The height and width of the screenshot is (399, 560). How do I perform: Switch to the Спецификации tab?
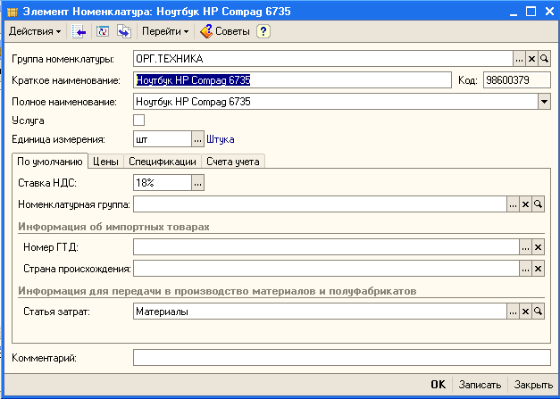point(163,162)
